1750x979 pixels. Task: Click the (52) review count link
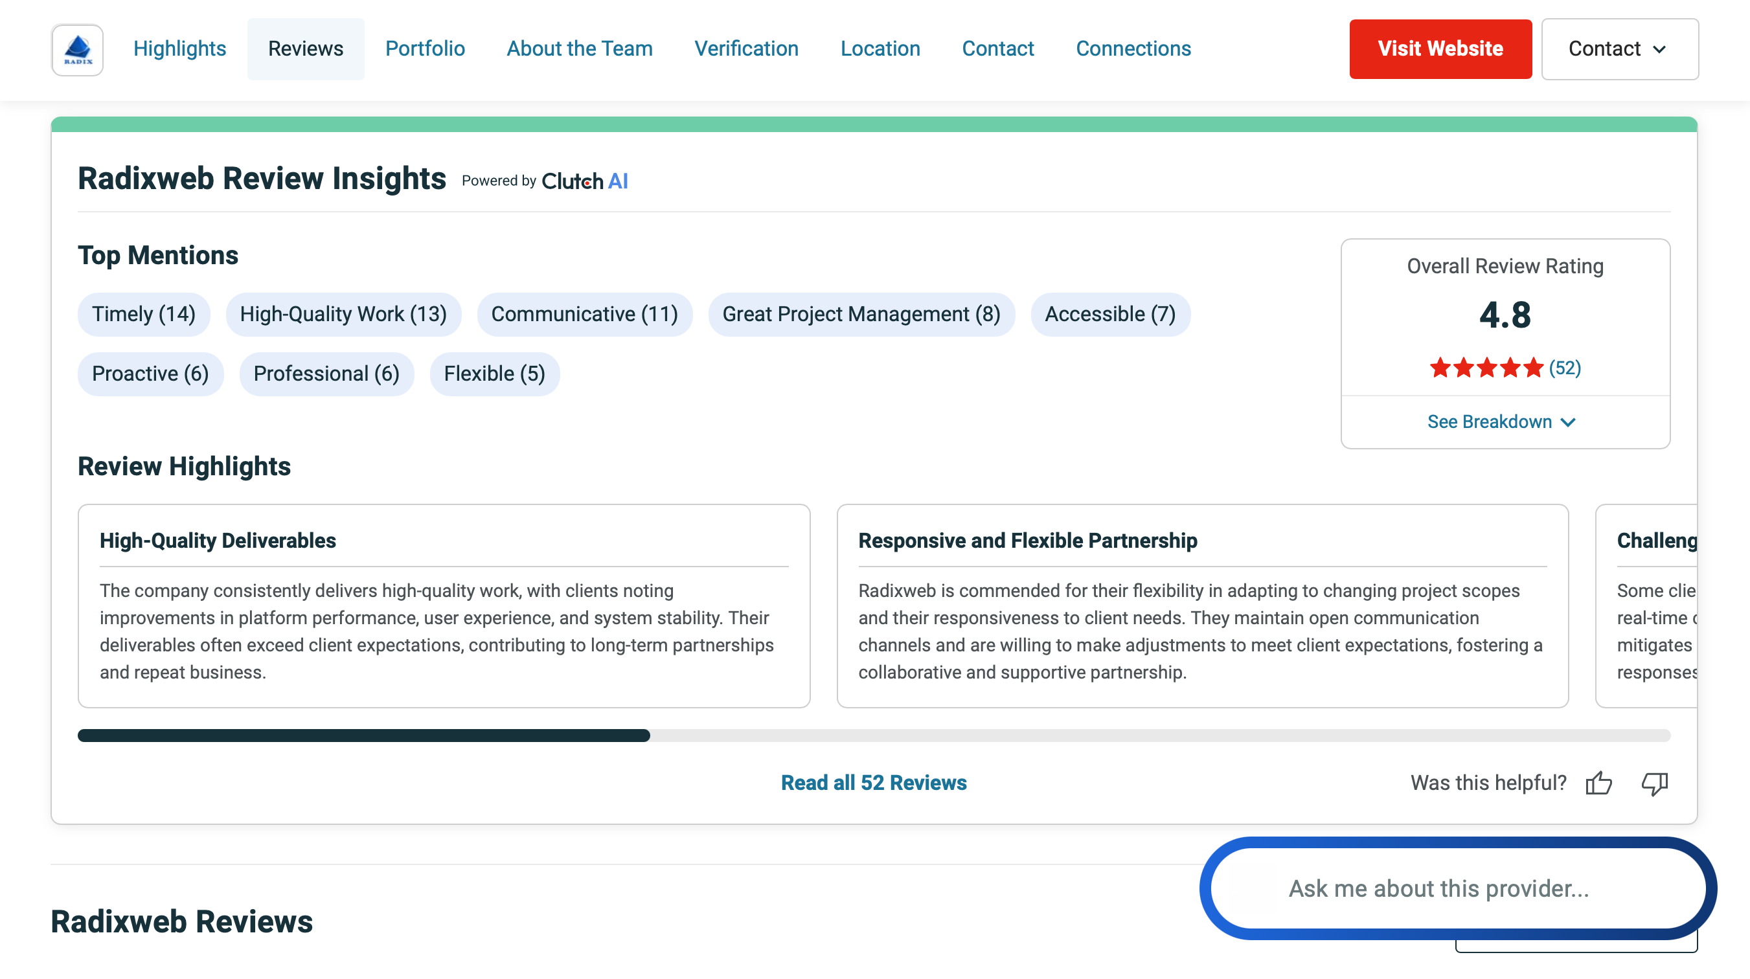coord(1565,368)
